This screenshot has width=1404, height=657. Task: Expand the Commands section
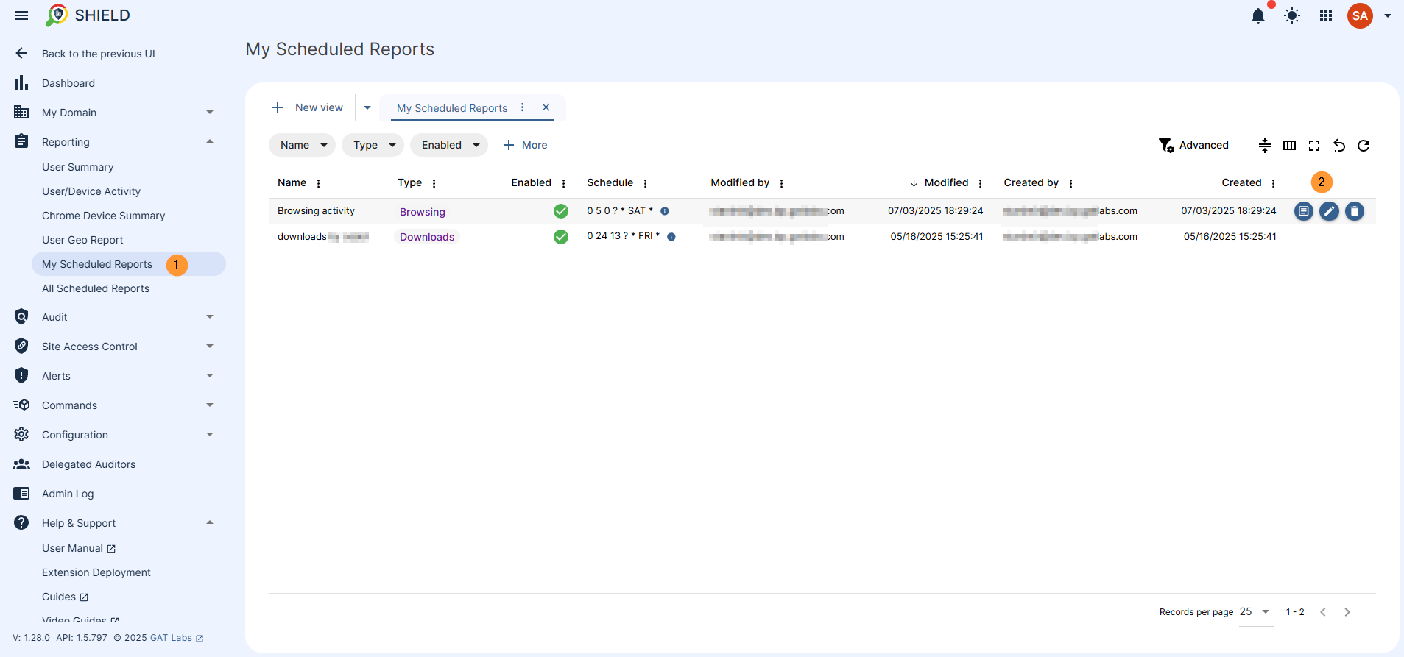(x=210, y=405)
